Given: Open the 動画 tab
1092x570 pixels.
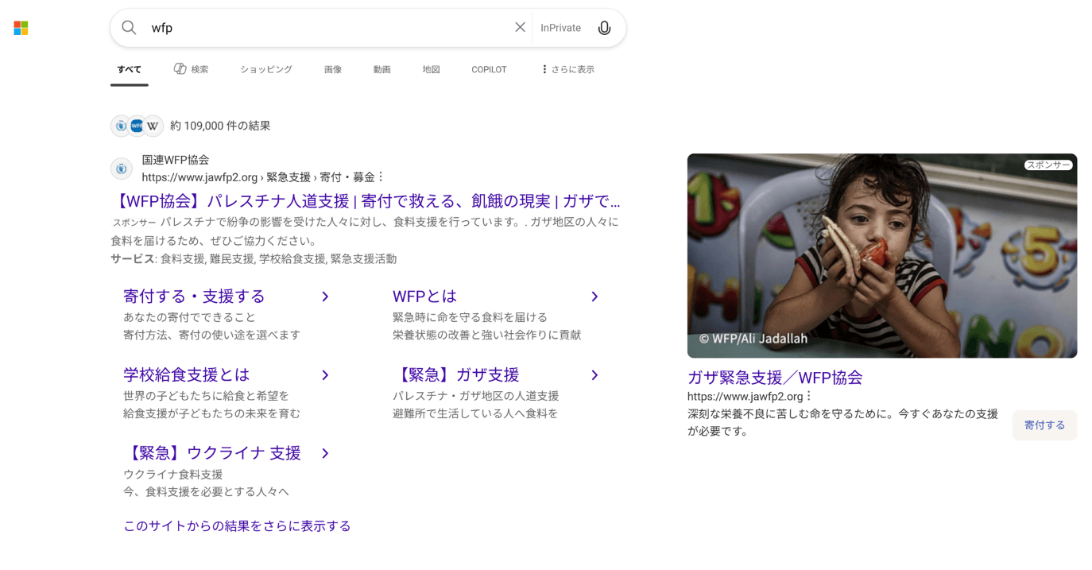Looking at the screenshot, I should pyautogui.click(x=382, y=69).
